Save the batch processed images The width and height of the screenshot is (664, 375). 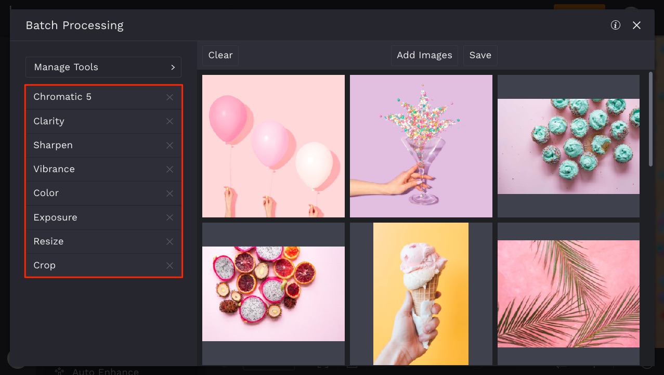(480, 55)
